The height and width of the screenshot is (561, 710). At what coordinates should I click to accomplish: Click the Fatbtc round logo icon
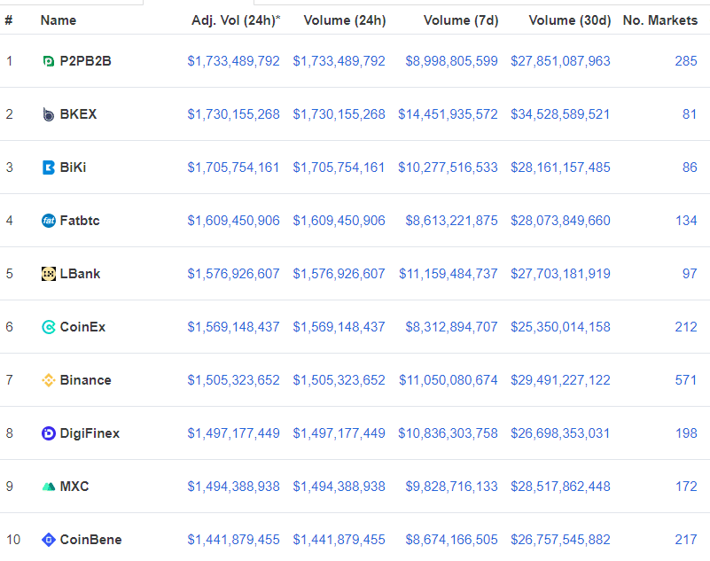coord(49,221)
